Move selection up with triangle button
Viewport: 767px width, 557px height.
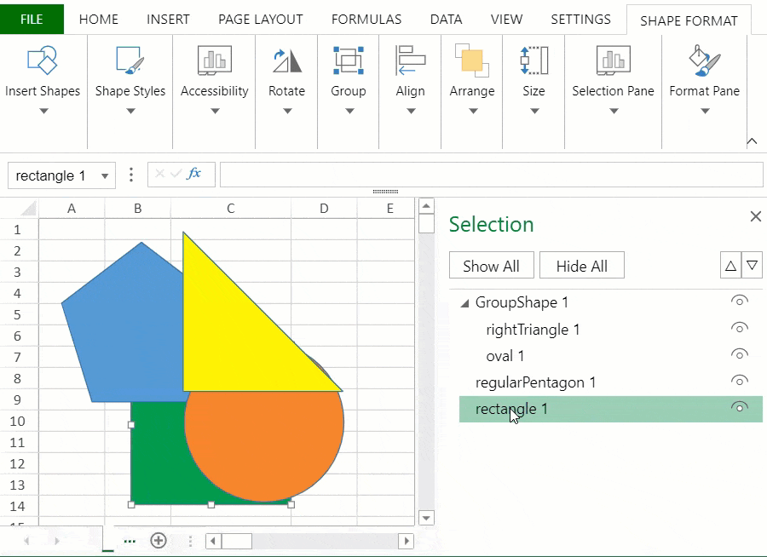click(x=731, y=266)
